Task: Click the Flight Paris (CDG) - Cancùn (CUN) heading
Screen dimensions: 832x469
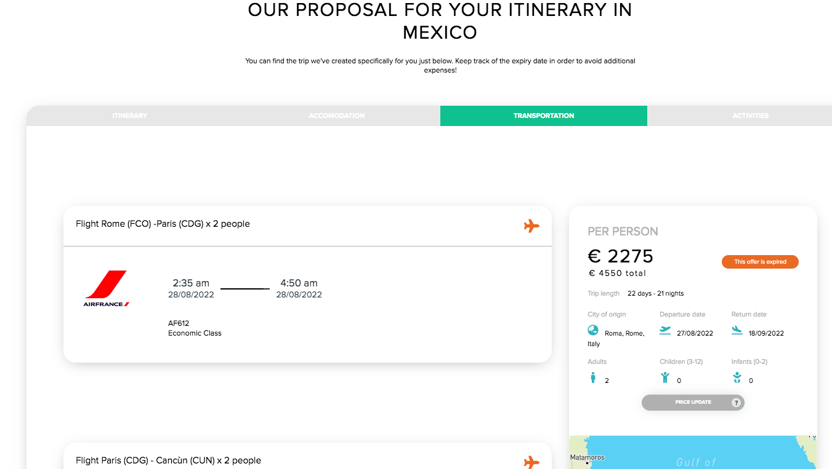Action: coord(168,460)
